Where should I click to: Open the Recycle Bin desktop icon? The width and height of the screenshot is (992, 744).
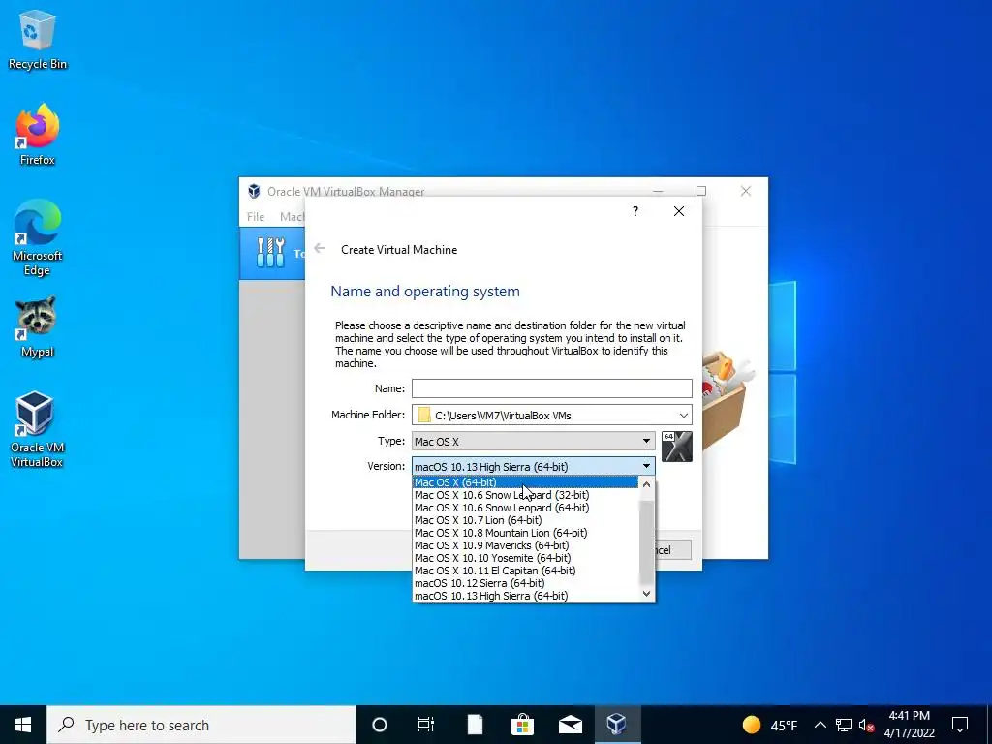pos(38,39)
